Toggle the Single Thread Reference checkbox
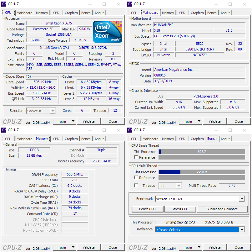The width and height of the screenshot is (252, 252). pos(136,157)
